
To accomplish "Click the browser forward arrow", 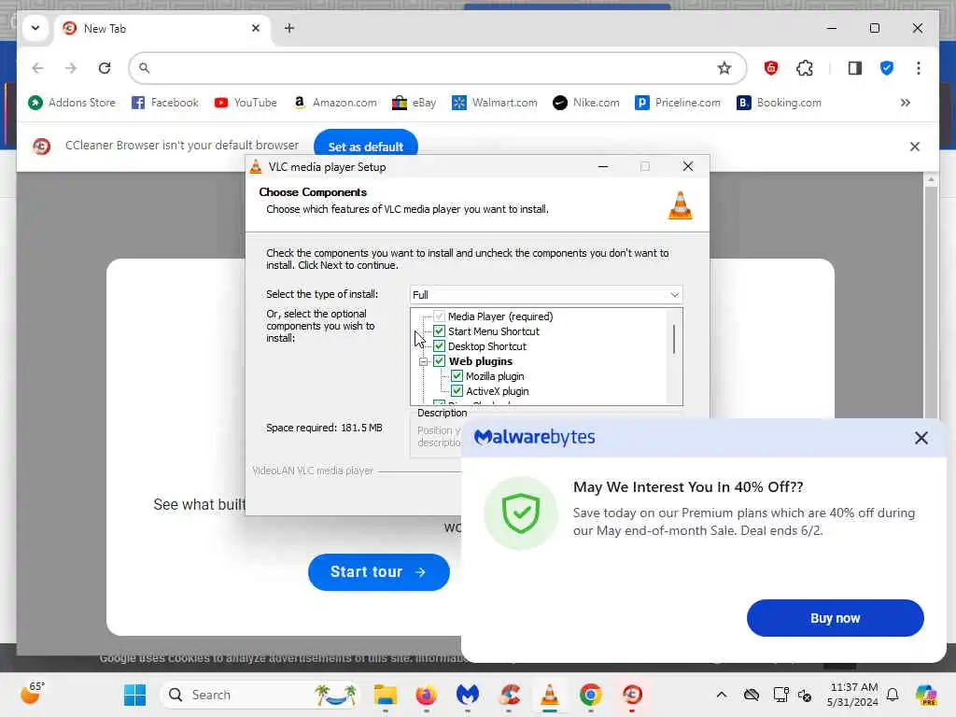I will [x=71, y=67].
